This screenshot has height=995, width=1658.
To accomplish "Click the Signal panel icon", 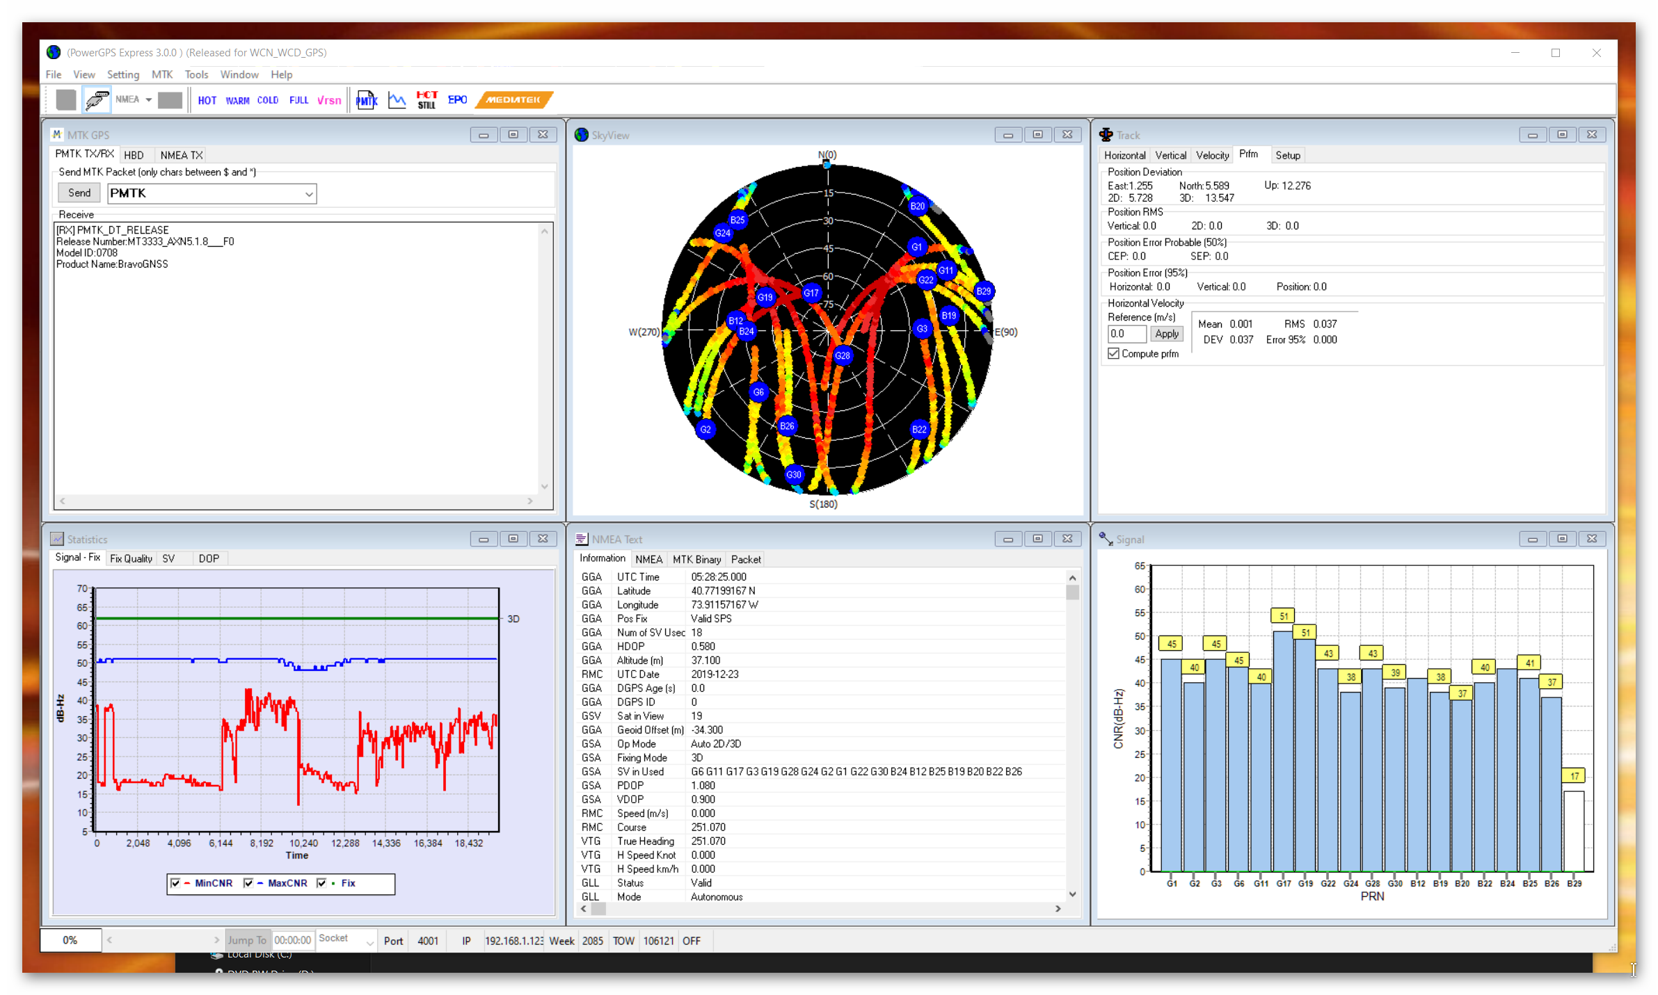I will 1106,538.
